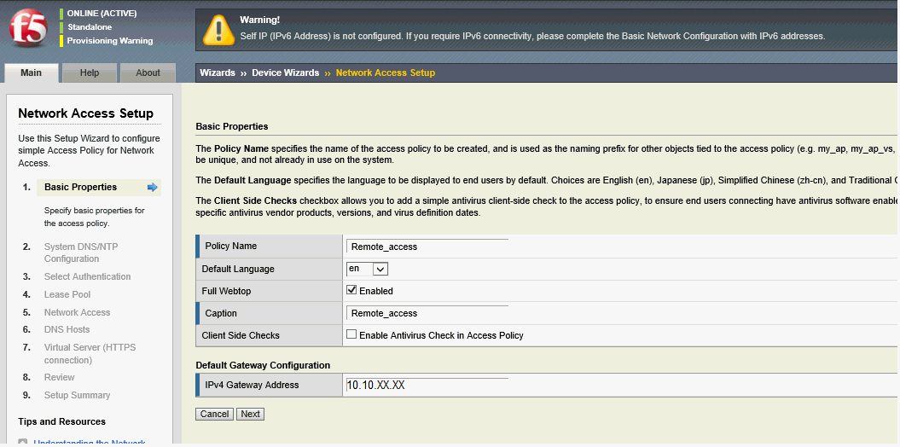Open Device Wizards breadcrumb link
900x447 pixels.
point(285,73)
